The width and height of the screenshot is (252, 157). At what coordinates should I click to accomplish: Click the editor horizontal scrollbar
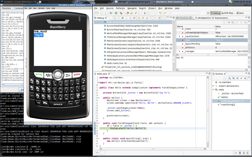153,149
